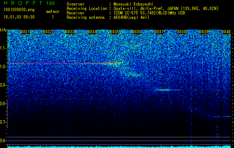Click the 0.7 kHz axis label
This screenshot has height=148, width=234.
pos(3,122)
